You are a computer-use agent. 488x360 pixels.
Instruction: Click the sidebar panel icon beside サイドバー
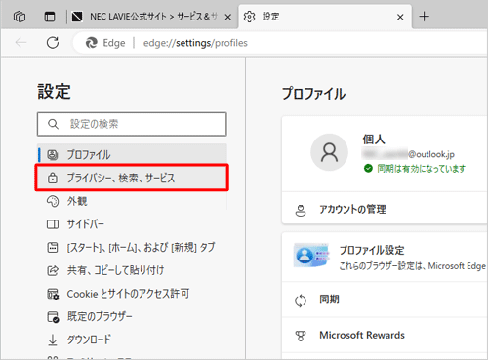[53, 224]
